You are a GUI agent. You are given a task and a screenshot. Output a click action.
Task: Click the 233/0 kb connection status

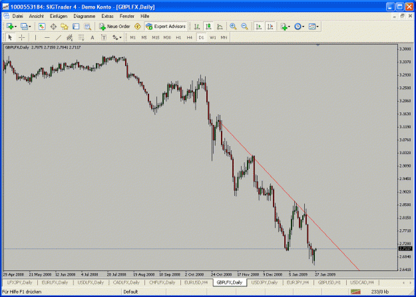(379, 292)
